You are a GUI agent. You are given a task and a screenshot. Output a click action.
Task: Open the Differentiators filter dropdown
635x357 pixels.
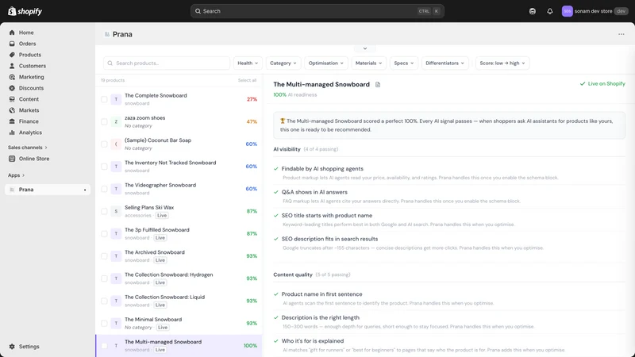coord(444,63)
